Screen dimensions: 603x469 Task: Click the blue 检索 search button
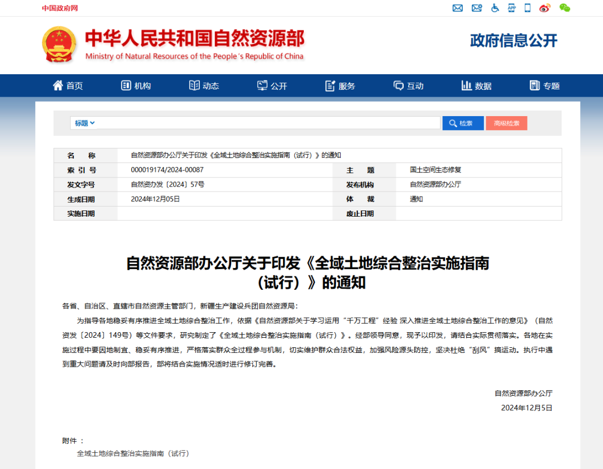click(463, 123)
